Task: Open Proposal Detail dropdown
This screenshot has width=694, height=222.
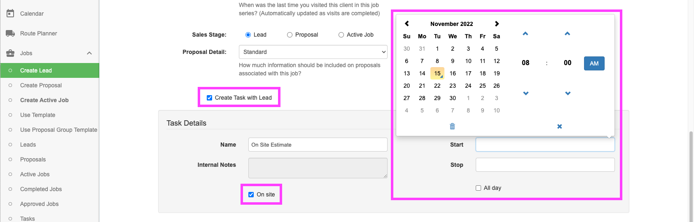Action: pos(313,52)
